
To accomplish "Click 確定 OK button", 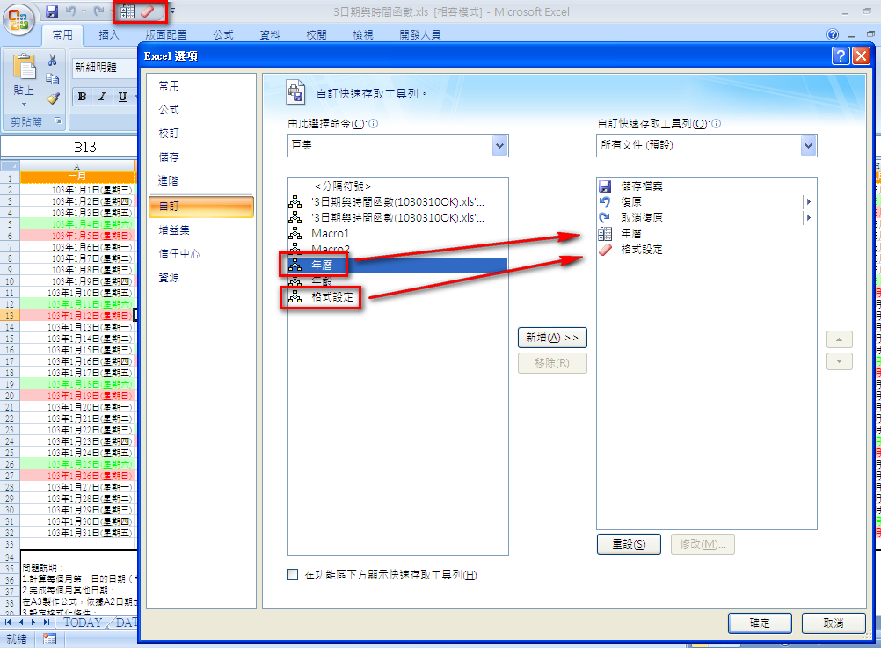I will click(760, 623).
